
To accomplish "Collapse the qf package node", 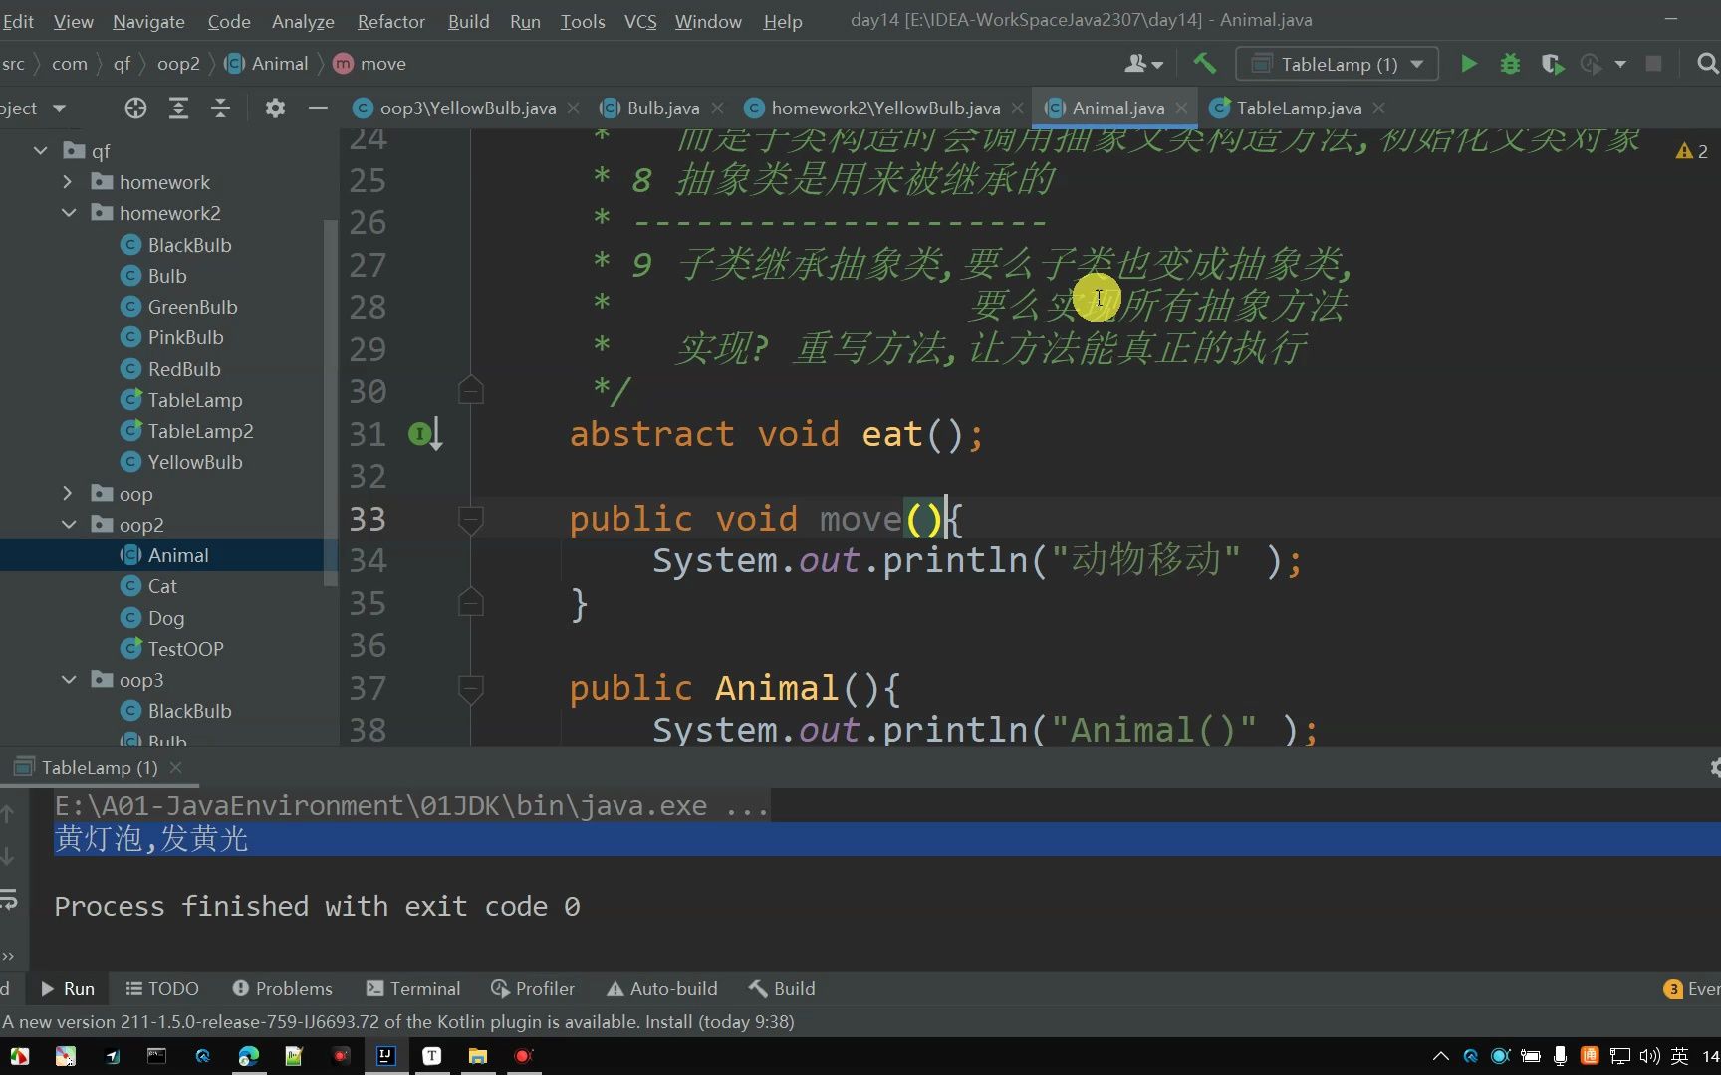I will coord(40,151).
